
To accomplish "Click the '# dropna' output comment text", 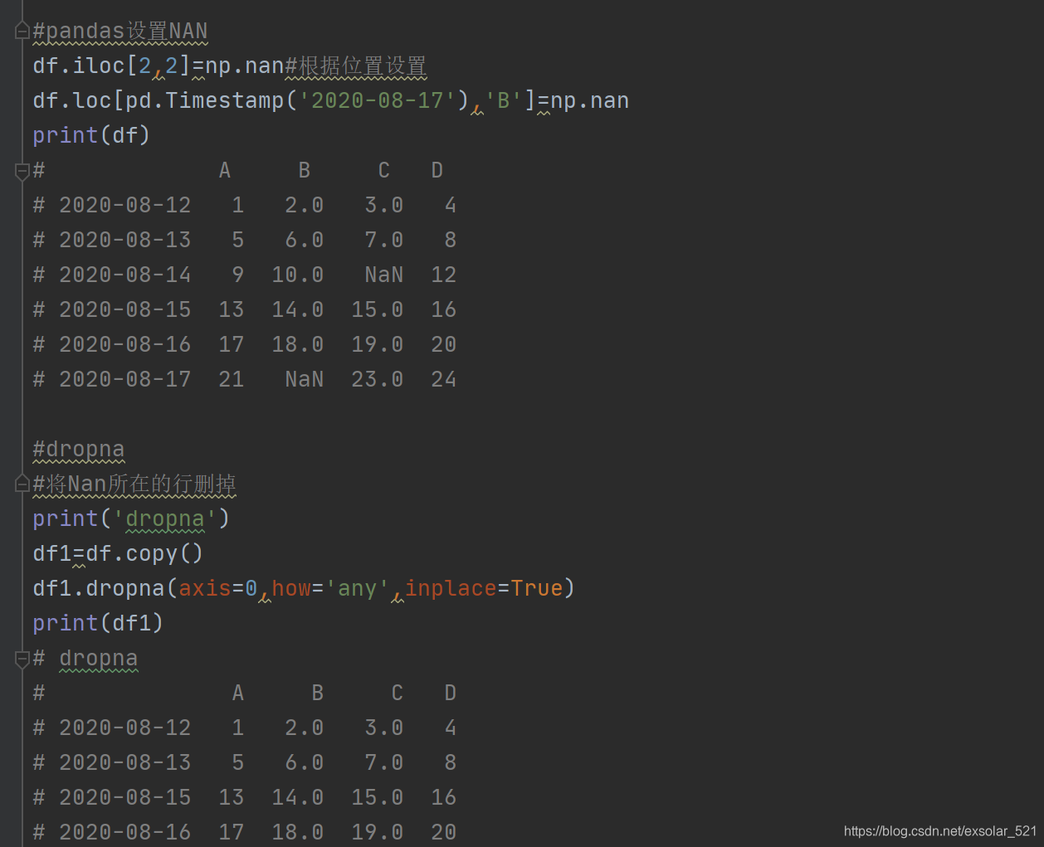I will pos(85,659).
